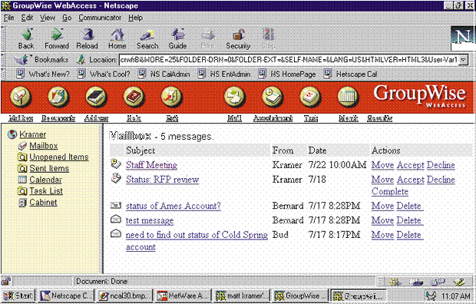This screenshot has height=304, width=476.
Task: Open the Cabinet link in sidebar
Action: [43, 202]
